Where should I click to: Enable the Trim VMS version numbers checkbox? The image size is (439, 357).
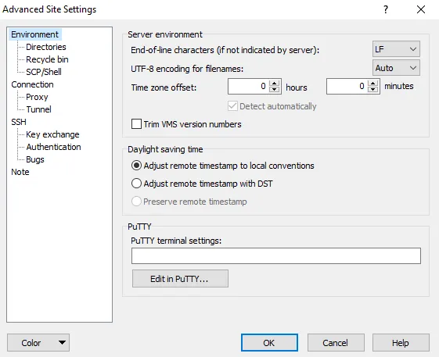136,124
